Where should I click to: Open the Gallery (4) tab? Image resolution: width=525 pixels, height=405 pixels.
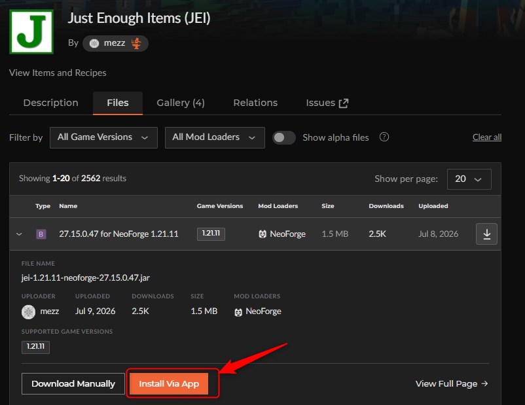pyautogui.click(x=181, y=103)
